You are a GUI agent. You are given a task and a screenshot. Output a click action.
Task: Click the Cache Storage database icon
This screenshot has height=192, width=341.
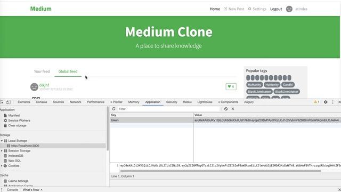click(5, 181)
